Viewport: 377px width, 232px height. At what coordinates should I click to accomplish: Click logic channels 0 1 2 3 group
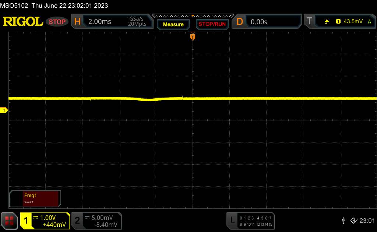[x=247, y=218]
